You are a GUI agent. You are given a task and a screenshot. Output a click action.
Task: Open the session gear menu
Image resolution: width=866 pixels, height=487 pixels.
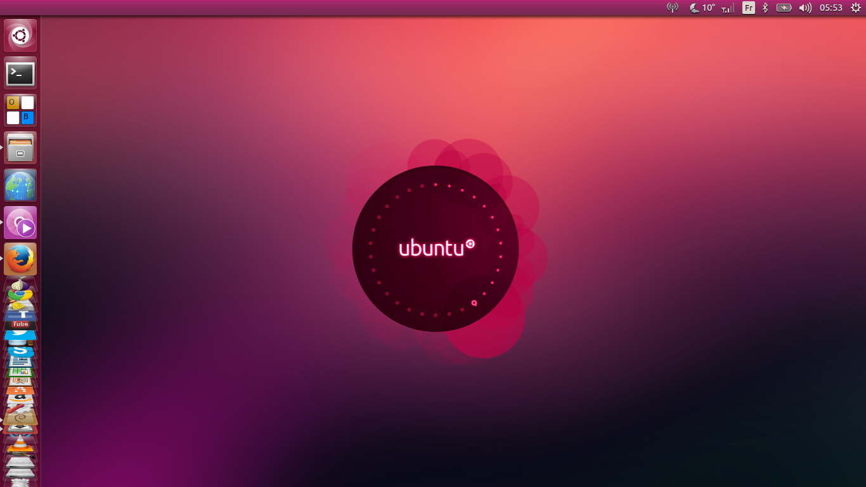tap(855, 8)
